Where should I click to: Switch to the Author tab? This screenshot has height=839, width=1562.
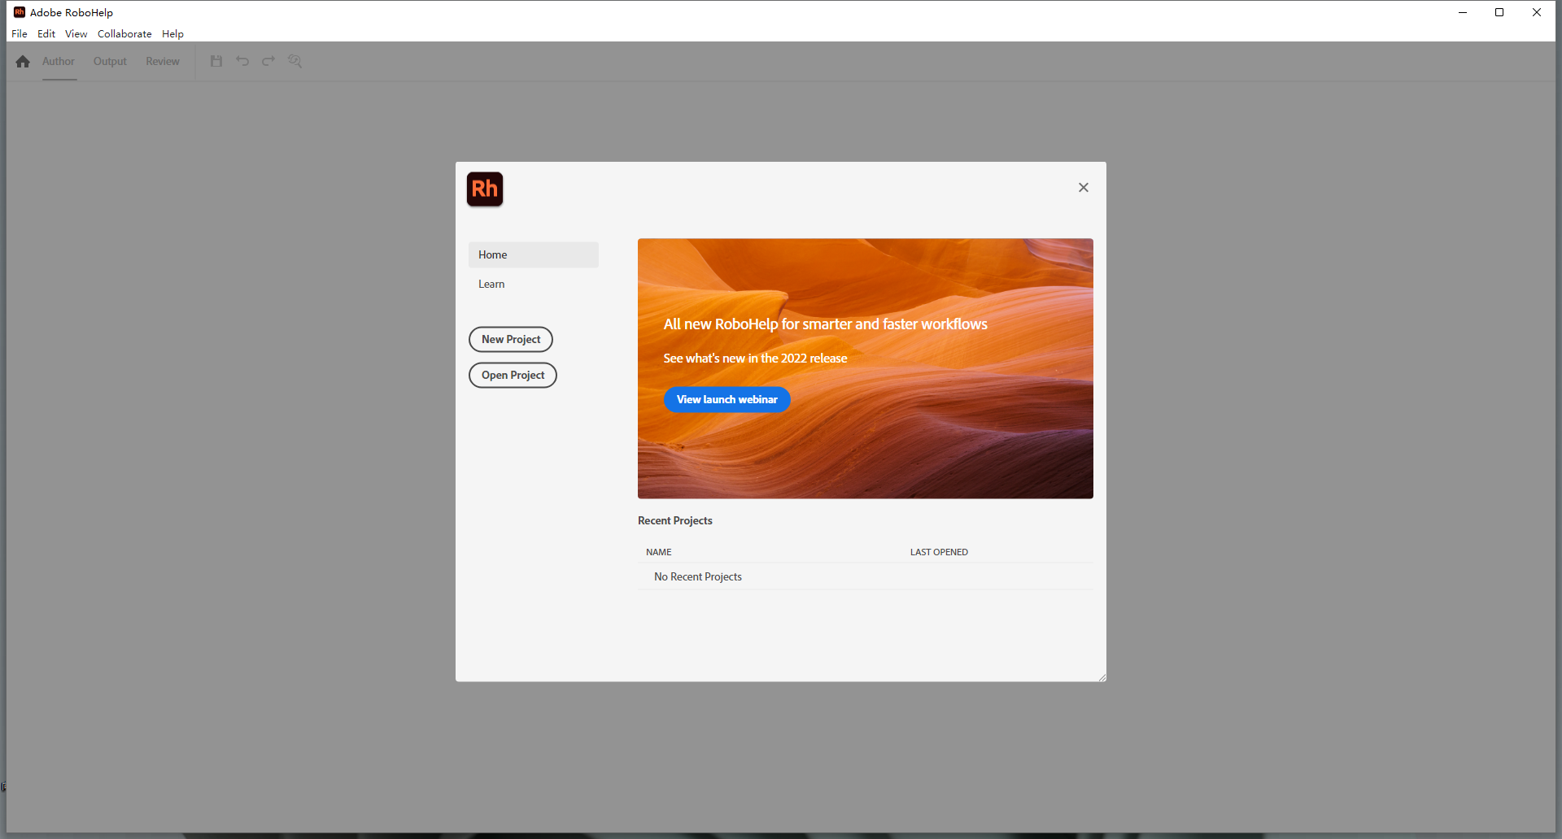59,62
